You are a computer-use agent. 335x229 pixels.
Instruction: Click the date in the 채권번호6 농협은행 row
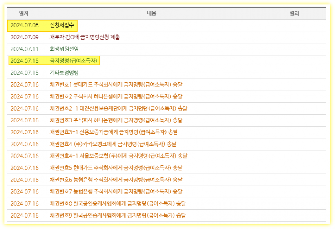click(25, 180)
